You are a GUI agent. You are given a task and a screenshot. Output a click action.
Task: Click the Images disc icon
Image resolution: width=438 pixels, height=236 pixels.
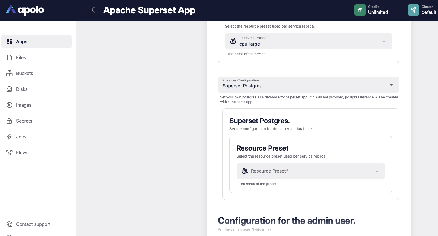[x=9, y=105]
